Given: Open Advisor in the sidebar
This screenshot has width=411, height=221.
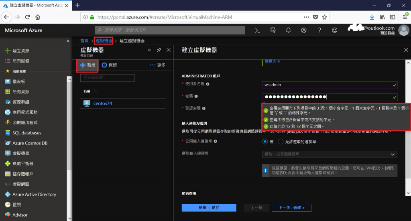Looking at the screenshot, I should pyautogui.click(x=16, y=215).
